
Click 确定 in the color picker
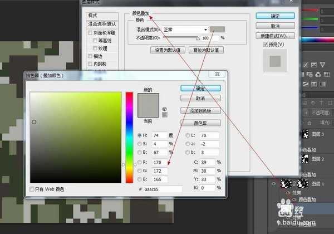tap(200, 88)
